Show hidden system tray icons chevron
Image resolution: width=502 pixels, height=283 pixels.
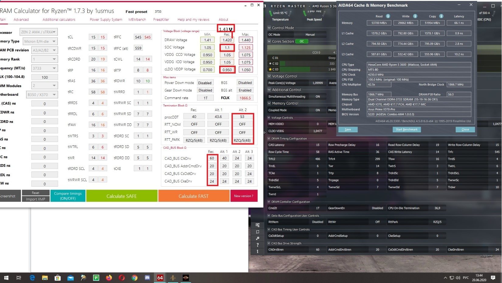[445, 278]
